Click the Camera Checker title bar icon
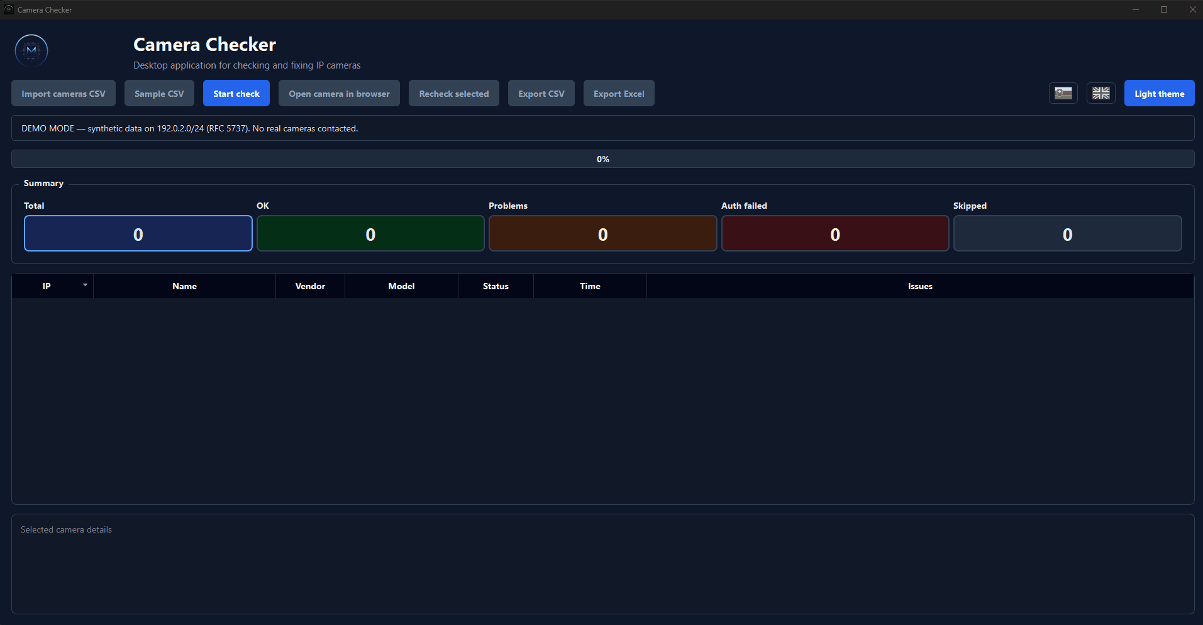 coord(9,9)
